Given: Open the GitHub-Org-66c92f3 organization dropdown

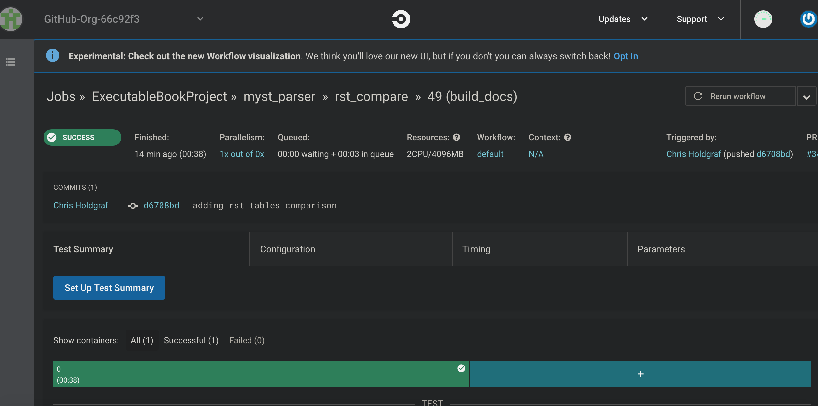Looking at the screenshot, I should (124, 19).
